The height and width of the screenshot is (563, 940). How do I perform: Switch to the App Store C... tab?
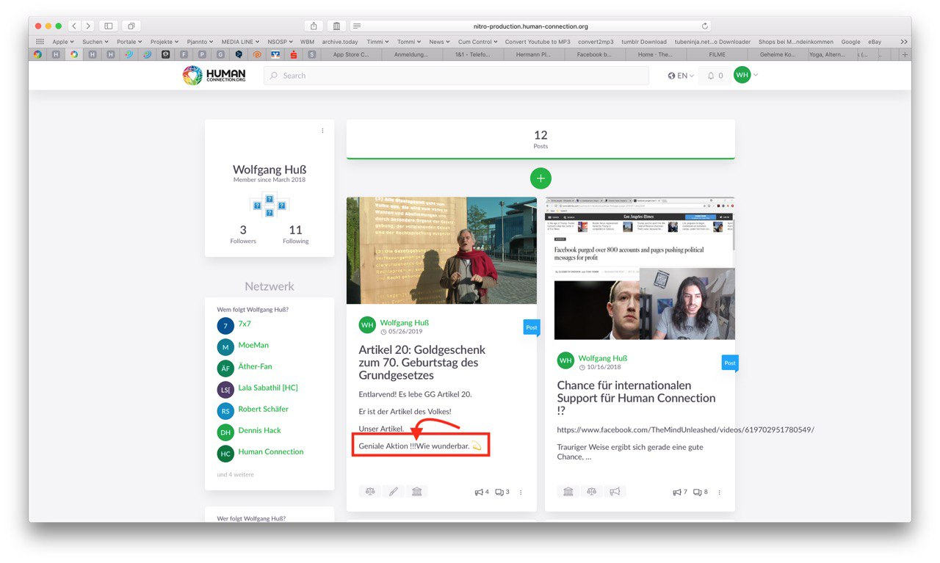(x=351, y=54)
